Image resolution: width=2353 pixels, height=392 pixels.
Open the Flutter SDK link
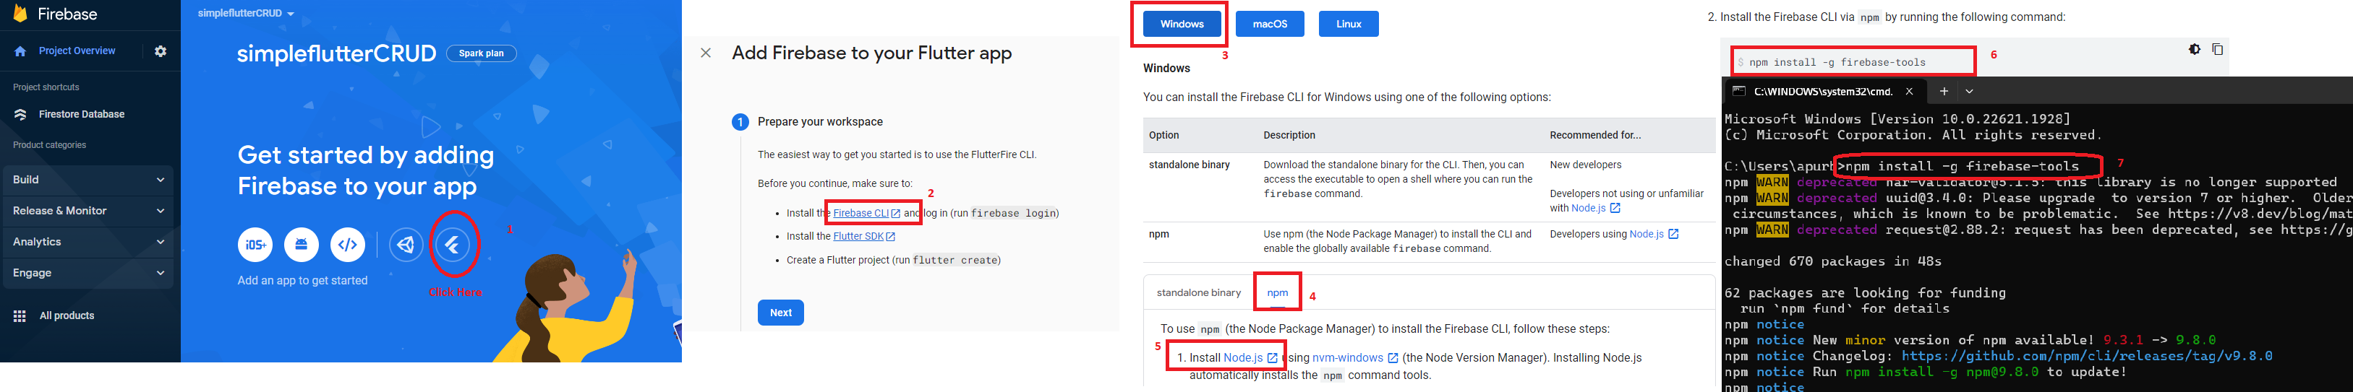864,236
